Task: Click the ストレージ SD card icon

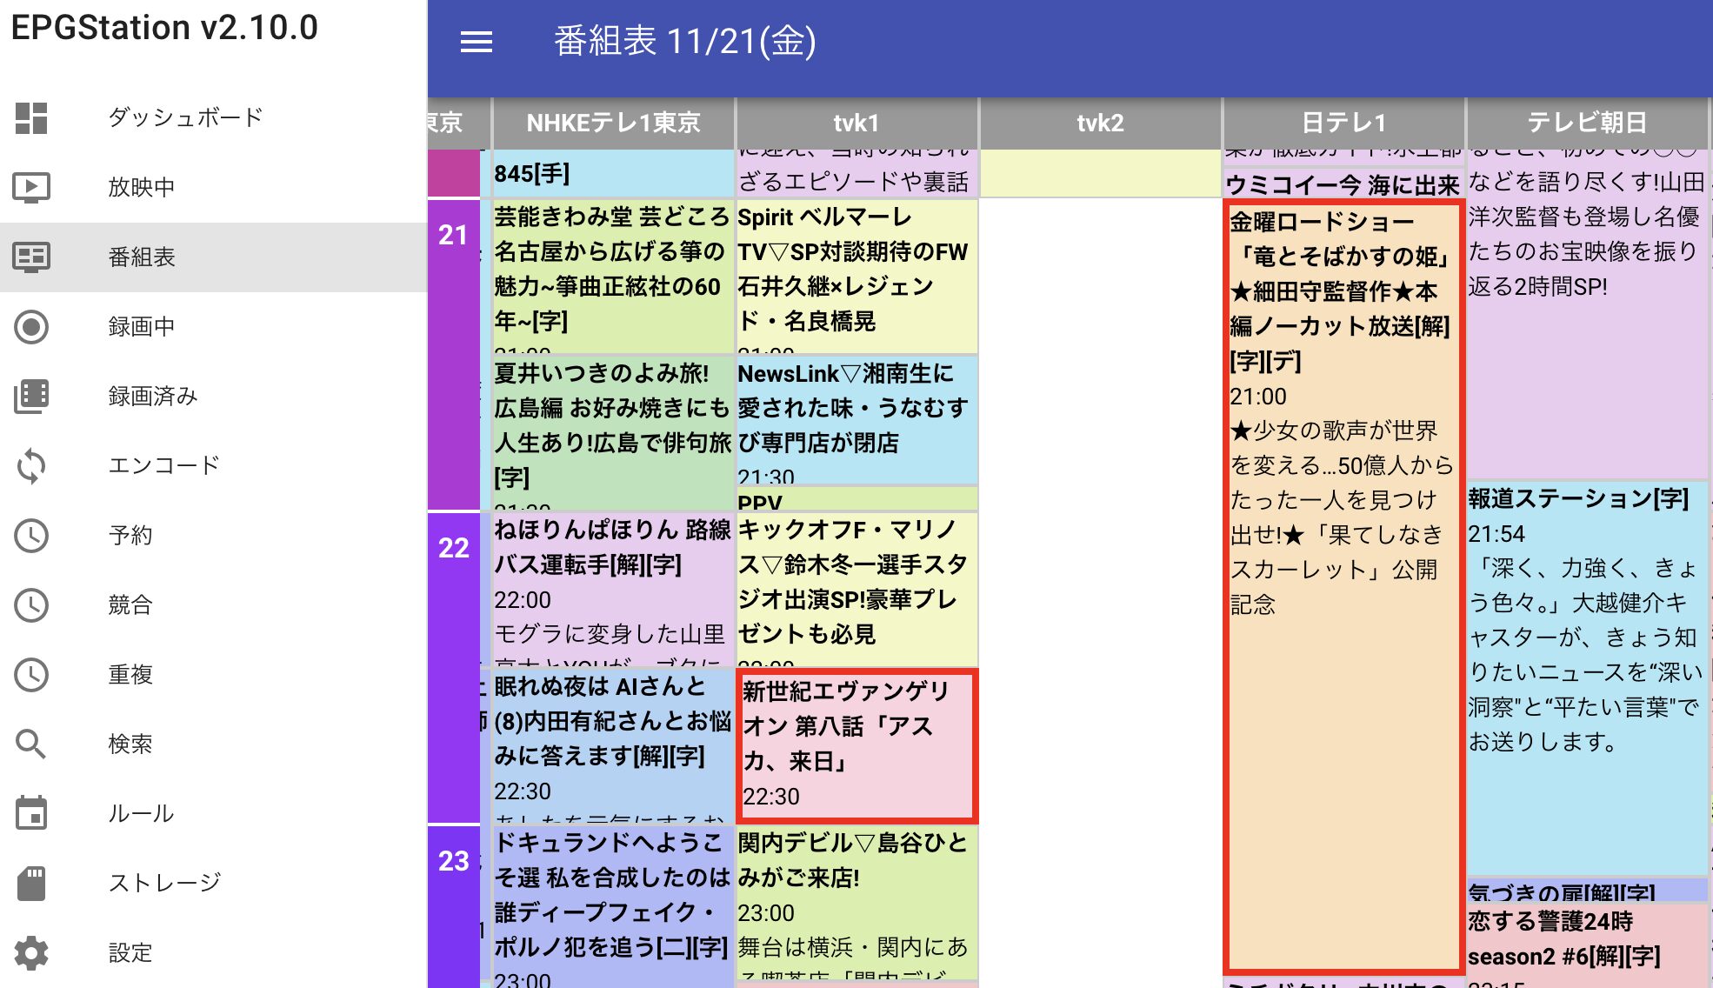Action: point(31,884)
